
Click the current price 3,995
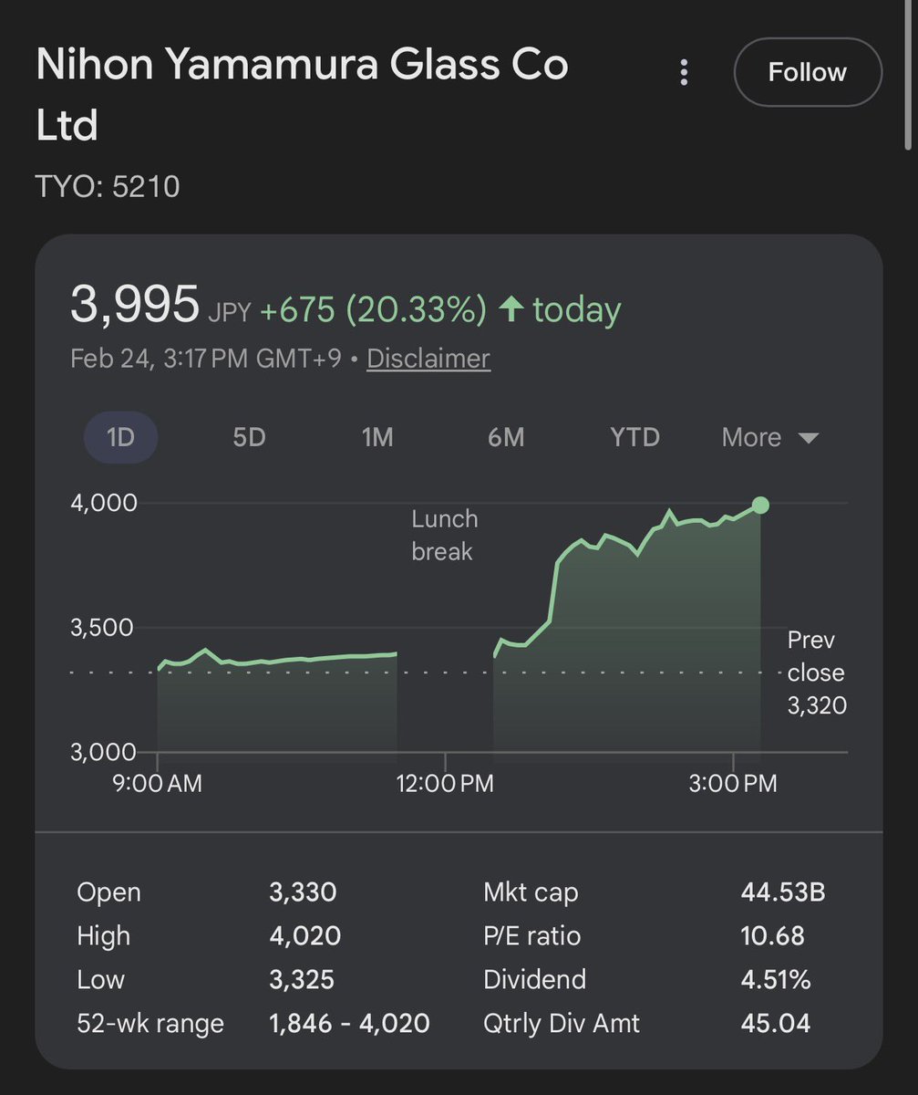click(135, 305)
